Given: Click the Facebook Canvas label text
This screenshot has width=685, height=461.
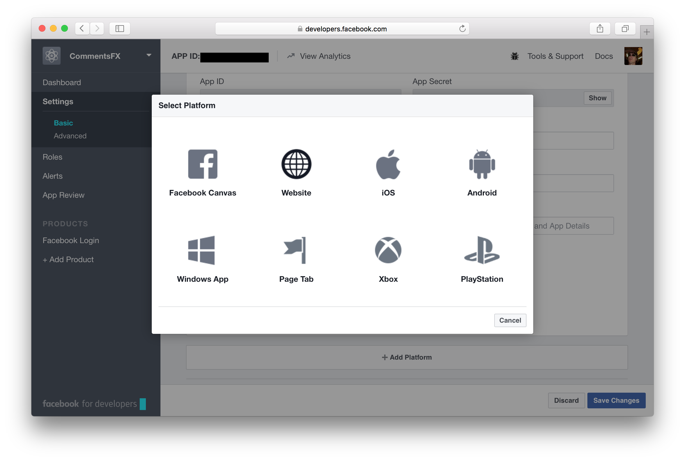Looking at the screenshot, I should click(203, 193).
